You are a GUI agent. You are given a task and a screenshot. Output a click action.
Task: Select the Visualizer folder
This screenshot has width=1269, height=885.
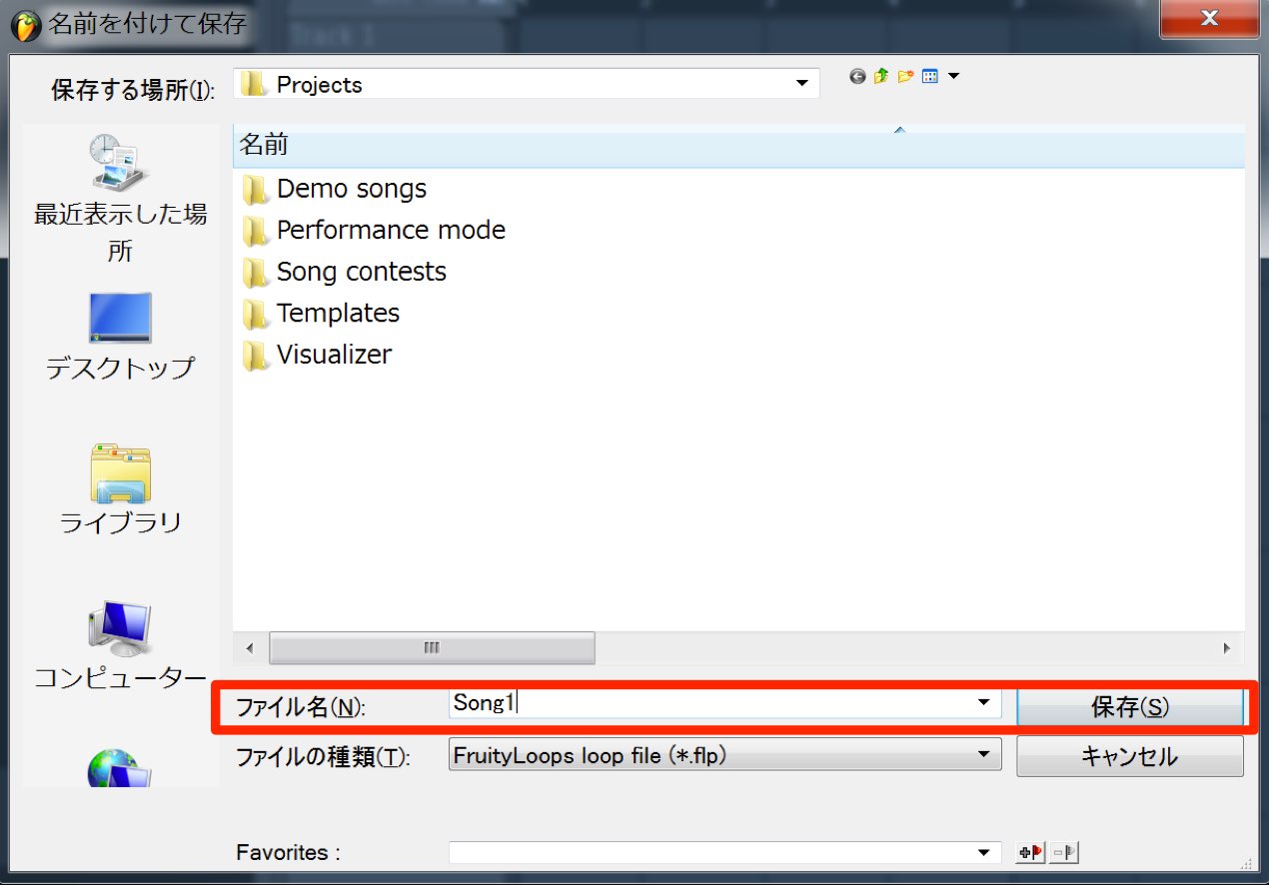point(317,355)
